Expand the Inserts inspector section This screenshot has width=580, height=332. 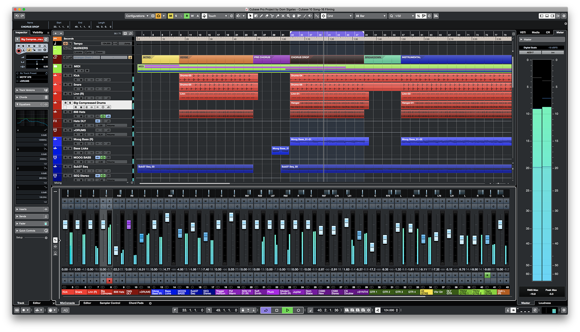click(32, 209)
